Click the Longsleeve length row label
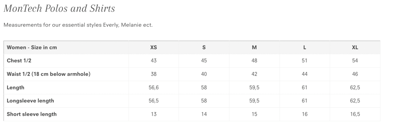401x137 pixels. pyautogui.click(x=30, y=101)
